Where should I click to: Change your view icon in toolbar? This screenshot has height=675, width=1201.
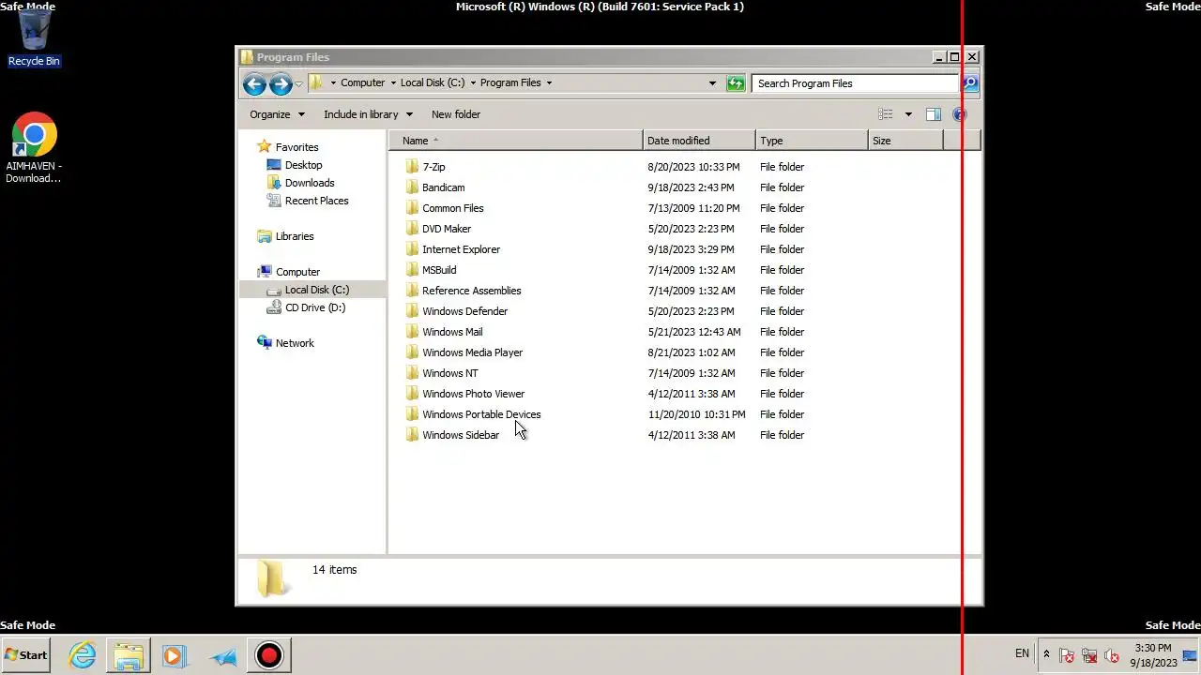pos(885,114)
